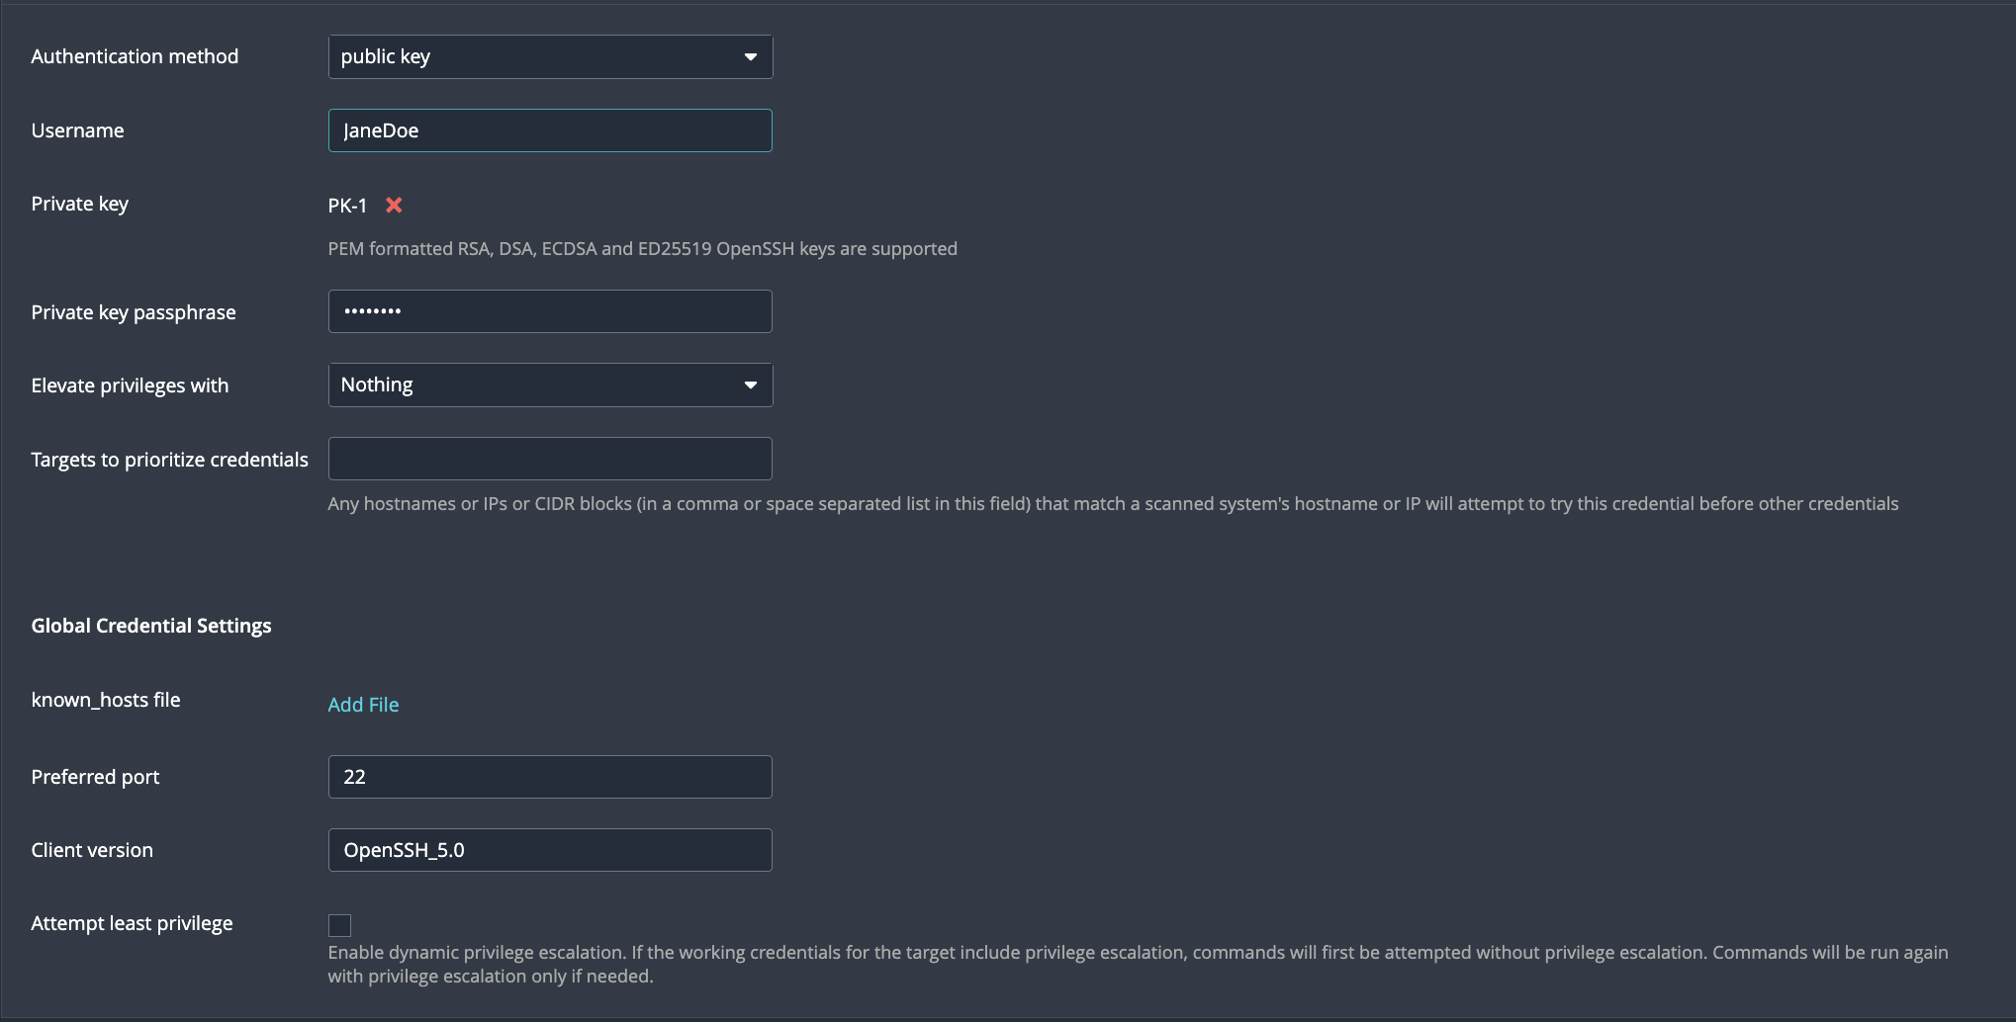
Task: Select the Client version field showing OpenSSH_5.0
Action: pyautogui.click(x=550, y=849)
